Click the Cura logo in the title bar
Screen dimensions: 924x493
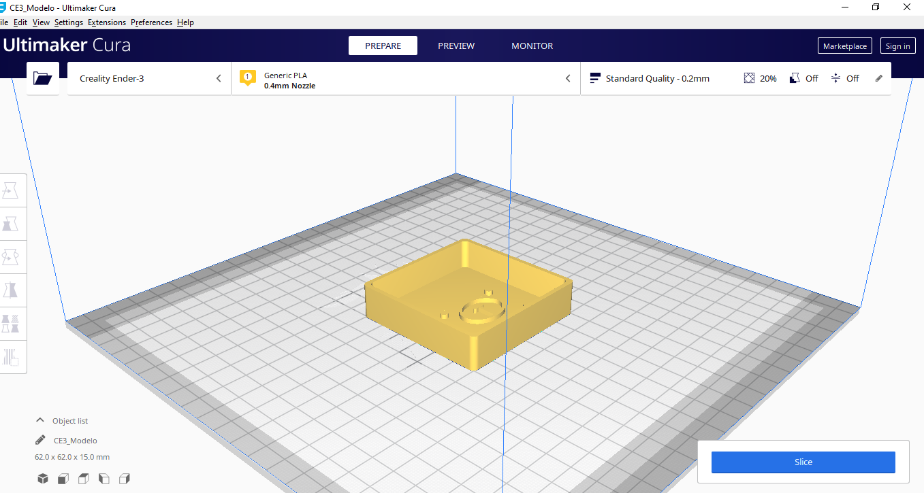pyautogui.click(x=3, y=7)
